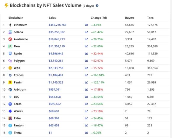Click the Theta logo icon
Screen dimensions: 172x138
coord(10,133)
